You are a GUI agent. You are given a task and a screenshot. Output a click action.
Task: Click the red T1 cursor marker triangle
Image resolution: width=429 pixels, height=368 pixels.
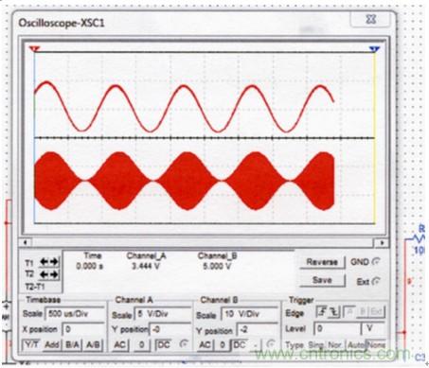pyautogui.click(x=34, y=49)
